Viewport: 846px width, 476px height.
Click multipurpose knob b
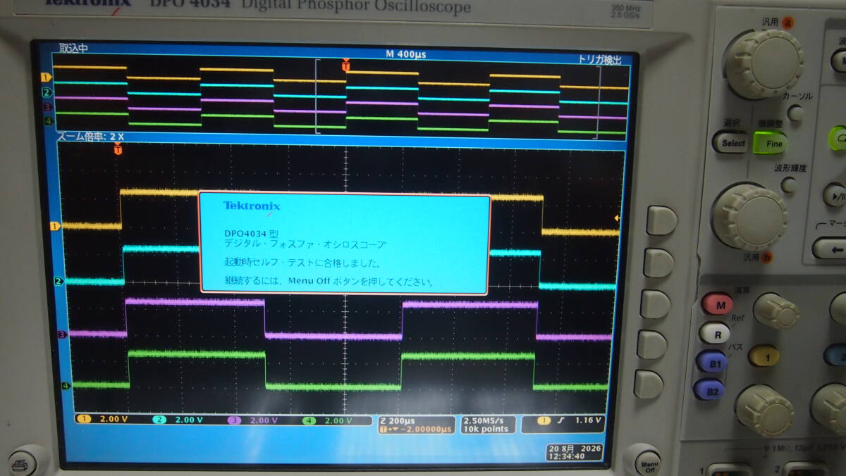tap(749, 216)
